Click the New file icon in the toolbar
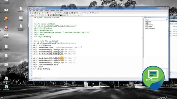 (x=30, y=13)
